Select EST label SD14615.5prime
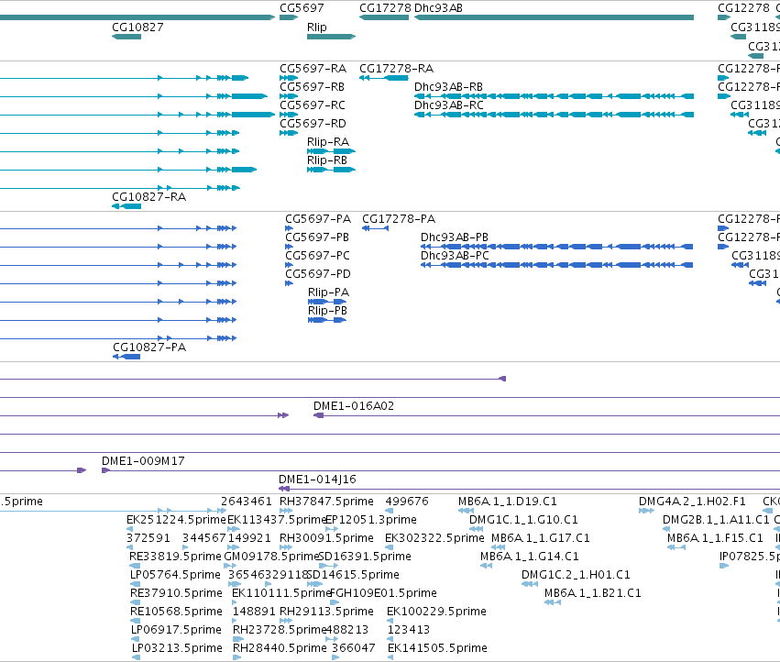Screen dimensions: 780x662 click(353, 575)
